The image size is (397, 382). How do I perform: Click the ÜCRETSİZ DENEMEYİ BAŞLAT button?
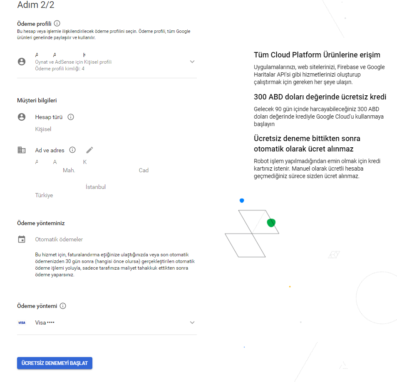(55, 363)
